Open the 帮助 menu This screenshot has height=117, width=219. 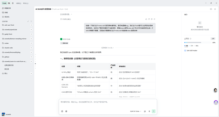[26, 3]
